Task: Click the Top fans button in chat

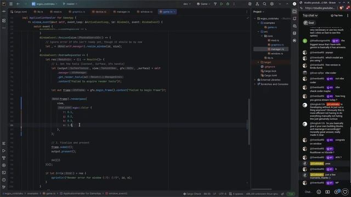Action: pyautogui.click(x=337, y=16)
